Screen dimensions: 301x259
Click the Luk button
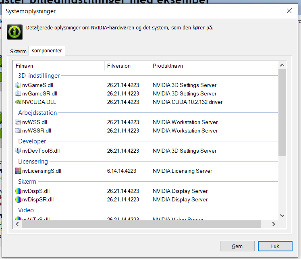point(275,246)
